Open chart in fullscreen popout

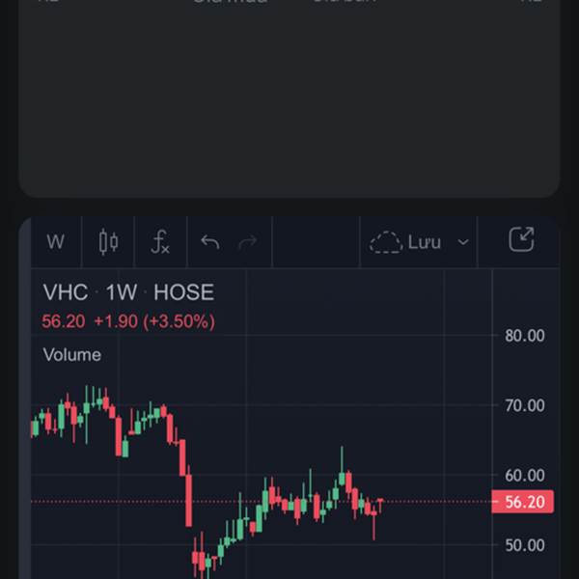pyautogui.click(x=521, y=240)
